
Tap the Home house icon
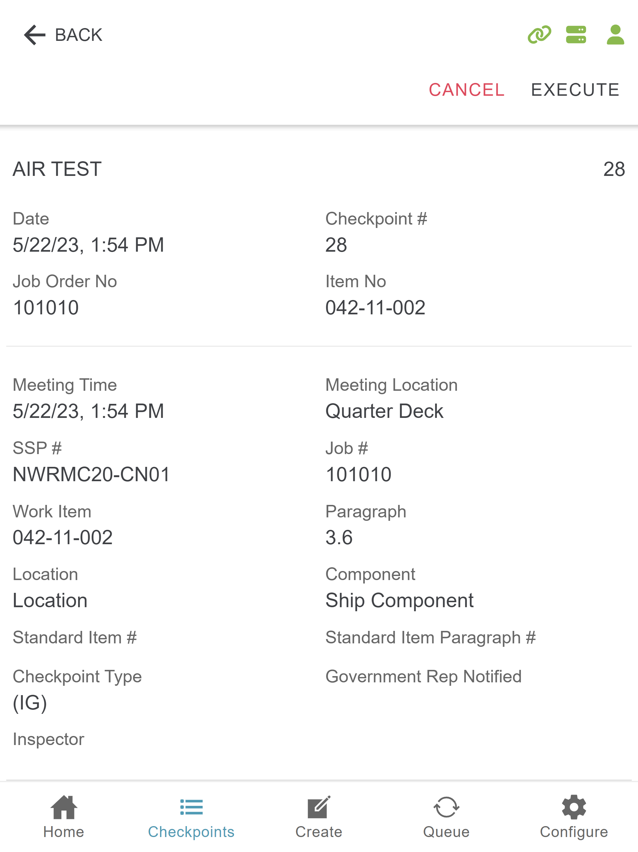tap(64, 807)
